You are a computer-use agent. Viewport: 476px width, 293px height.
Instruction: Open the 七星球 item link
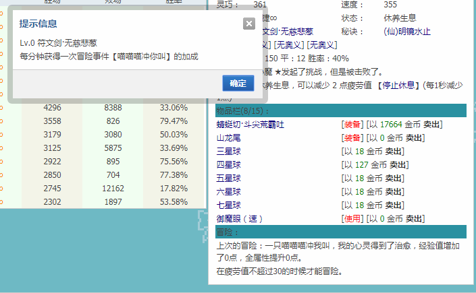(x=229, y=205)
